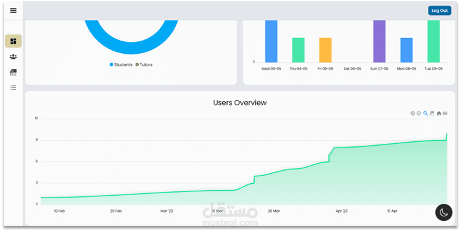The image size is (461, 232).
Task: Click the 10 Feb axis label
Action: 59,211
